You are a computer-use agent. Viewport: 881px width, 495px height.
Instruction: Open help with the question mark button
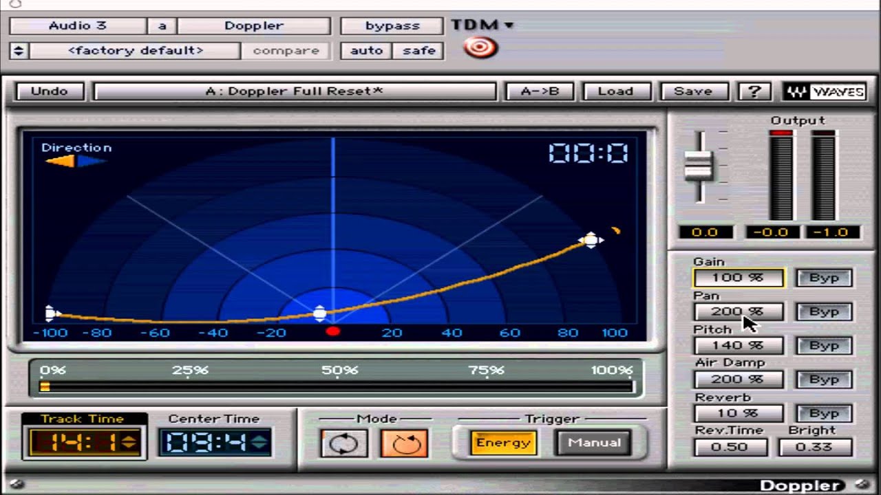pyautogui.click(x=755, y=91)
